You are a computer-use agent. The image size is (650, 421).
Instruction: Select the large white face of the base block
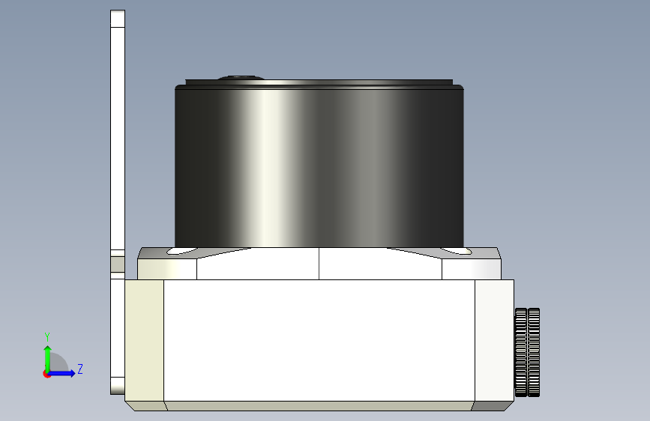(x=319, y=340)
